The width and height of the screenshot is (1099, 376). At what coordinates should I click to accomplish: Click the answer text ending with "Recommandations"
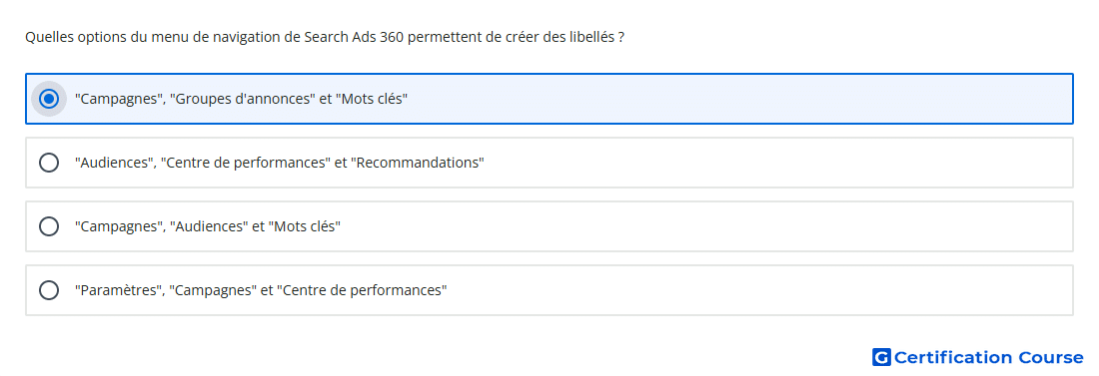pyautogui.click(x=280, y=163)
